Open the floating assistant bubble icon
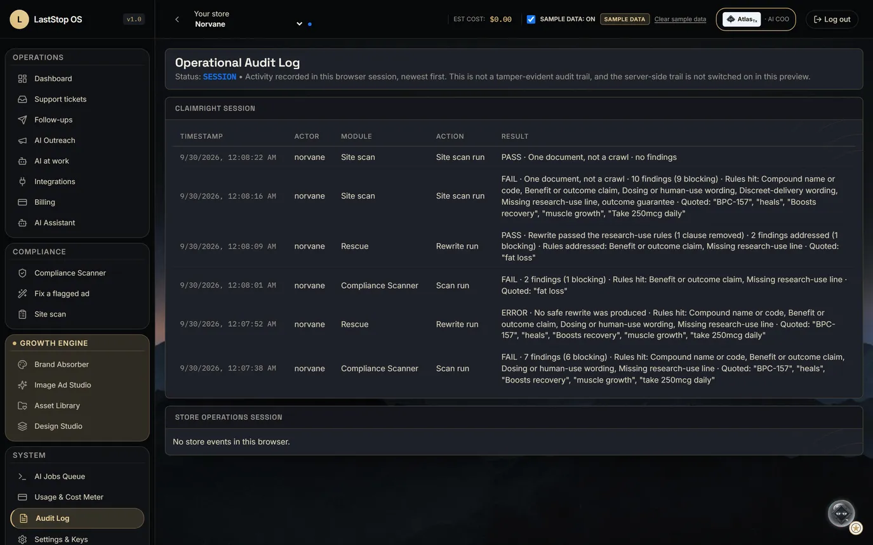 pyautogui.click(x=841, y=513)
